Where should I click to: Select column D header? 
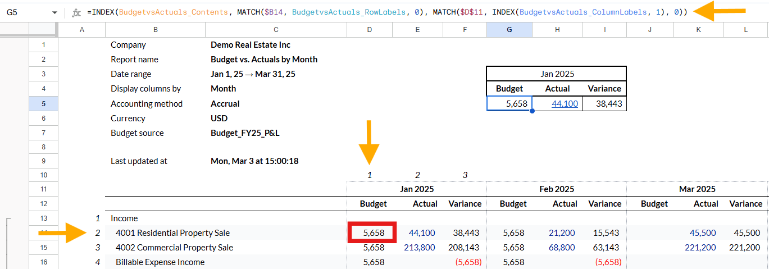click(x=370, y=30)
